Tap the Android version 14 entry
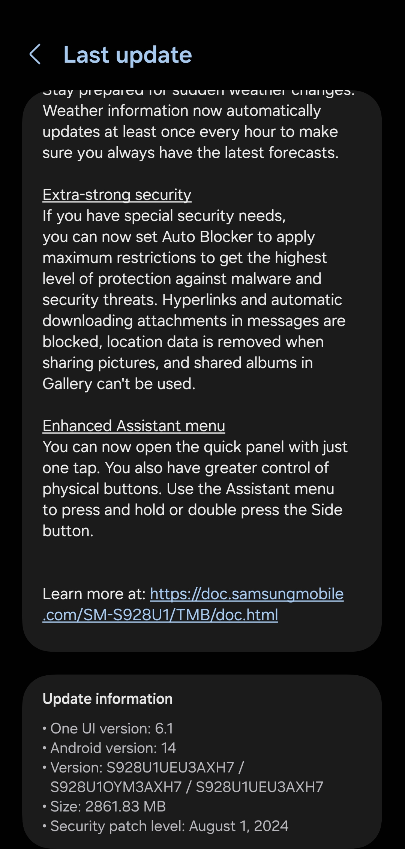This screenshot has width=405, height=849. coord(109,748)
